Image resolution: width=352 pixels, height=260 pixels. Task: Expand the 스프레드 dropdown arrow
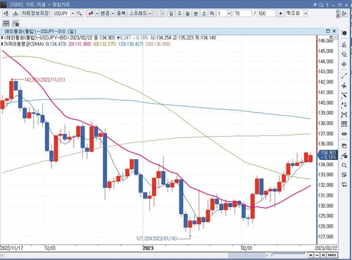(x=150, y=13)
